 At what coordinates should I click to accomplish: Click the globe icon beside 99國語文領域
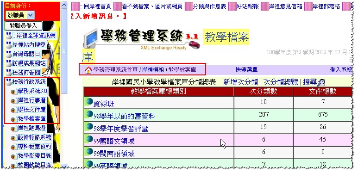[89, 139]
